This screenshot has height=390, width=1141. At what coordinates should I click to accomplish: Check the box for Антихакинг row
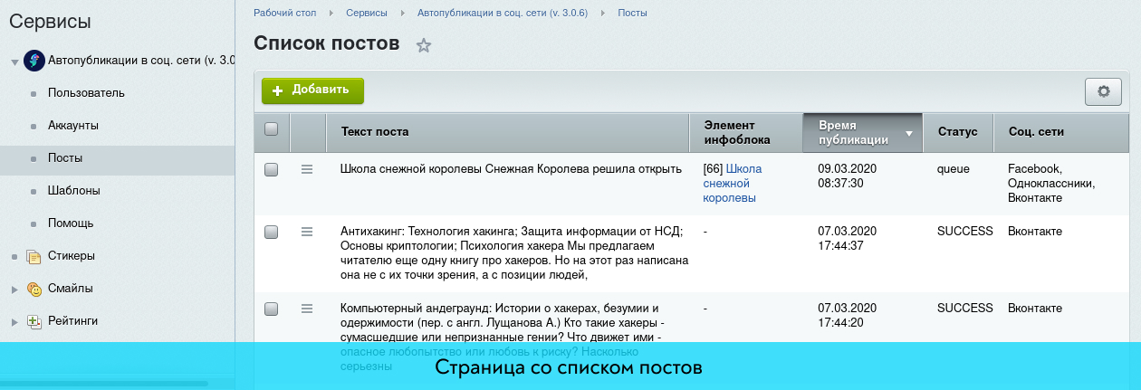271,232
